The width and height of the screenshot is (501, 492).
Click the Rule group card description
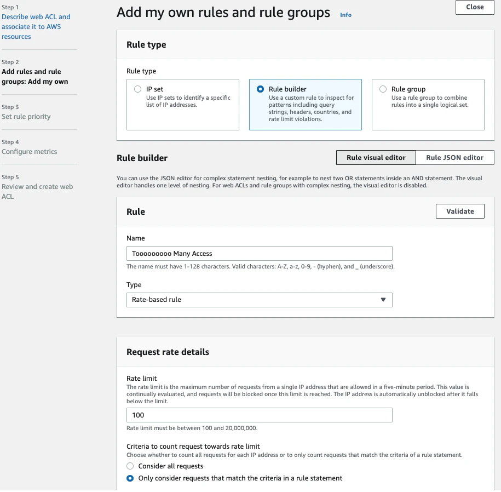point(430,101)
